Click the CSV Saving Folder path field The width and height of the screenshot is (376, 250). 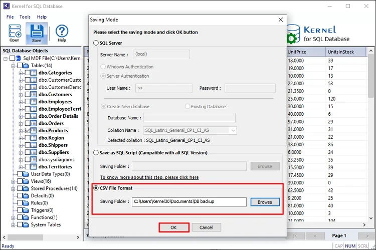tap(189, 202)
